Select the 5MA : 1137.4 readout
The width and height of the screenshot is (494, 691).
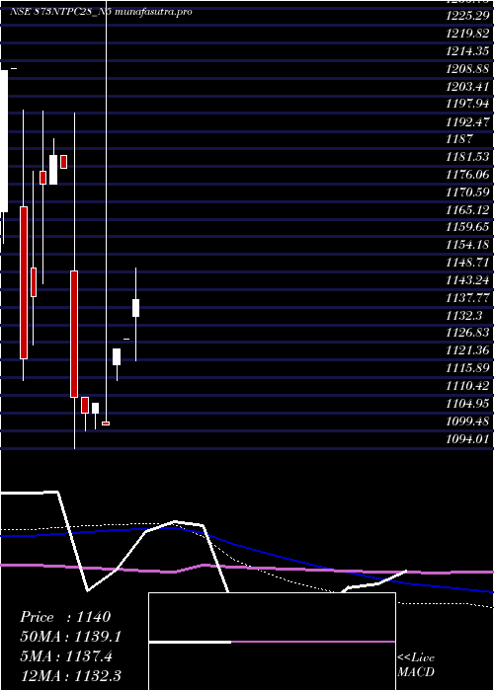point(66,656)
